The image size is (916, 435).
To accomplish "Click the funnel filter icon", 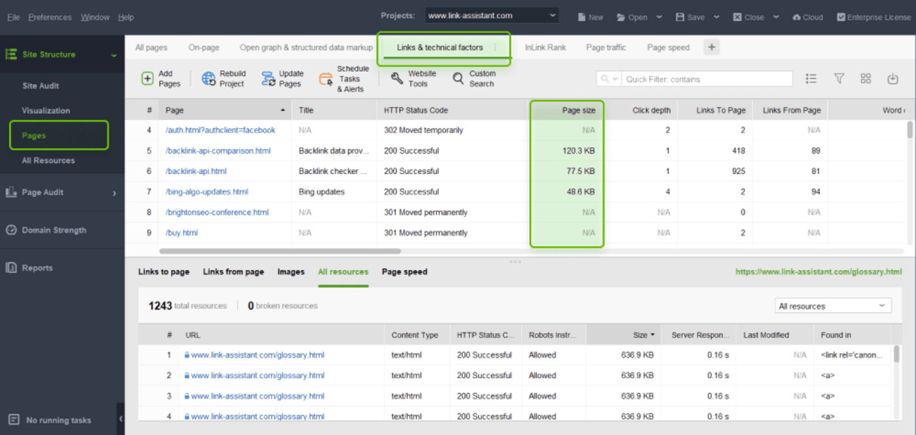I will click(839, 78).
